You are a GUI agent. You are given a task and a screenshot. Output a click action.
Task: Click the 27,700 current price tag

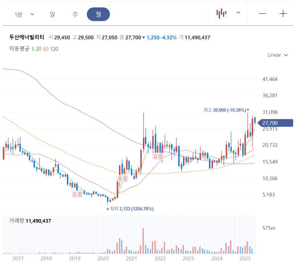tap(276, 123)
